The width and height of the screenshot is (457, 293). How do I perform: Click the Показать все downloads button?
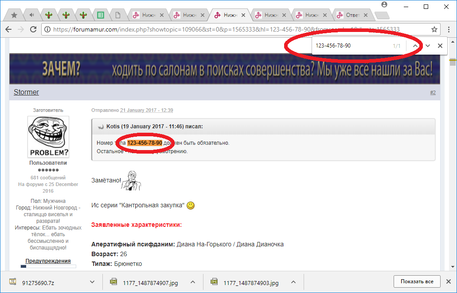pos(417,281)
